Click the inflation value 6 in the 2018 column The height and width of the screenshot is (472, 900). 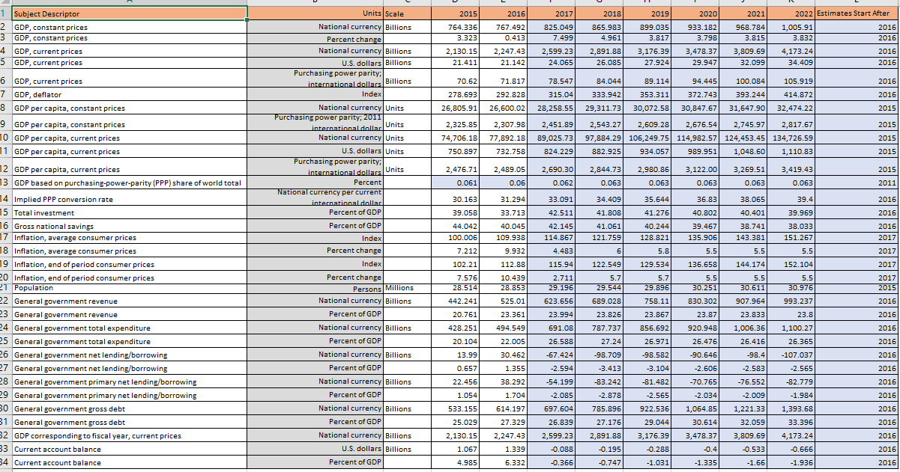pos(598,251)
